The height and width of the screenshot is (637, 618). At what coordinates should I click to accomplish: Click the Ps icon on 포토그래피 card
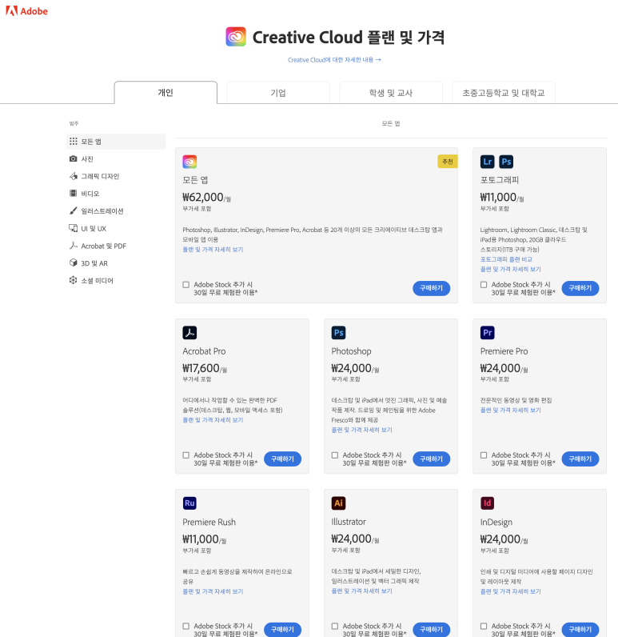click(x=506, y=162)
